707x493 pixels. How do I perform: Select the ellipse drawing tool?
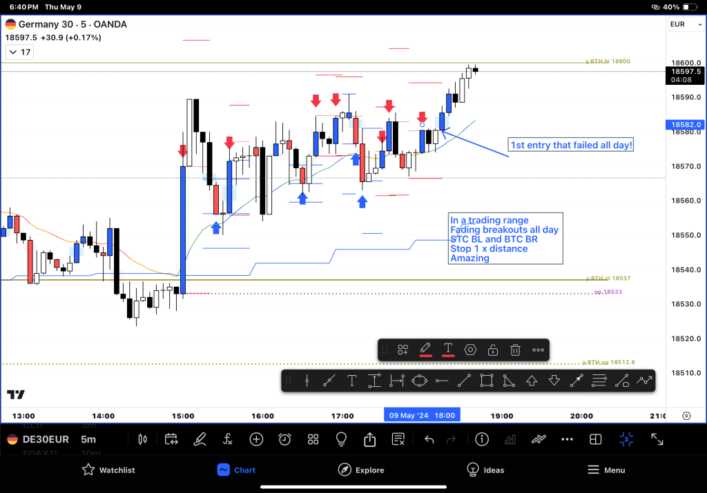pyautogui.click(x=419, y=380)
